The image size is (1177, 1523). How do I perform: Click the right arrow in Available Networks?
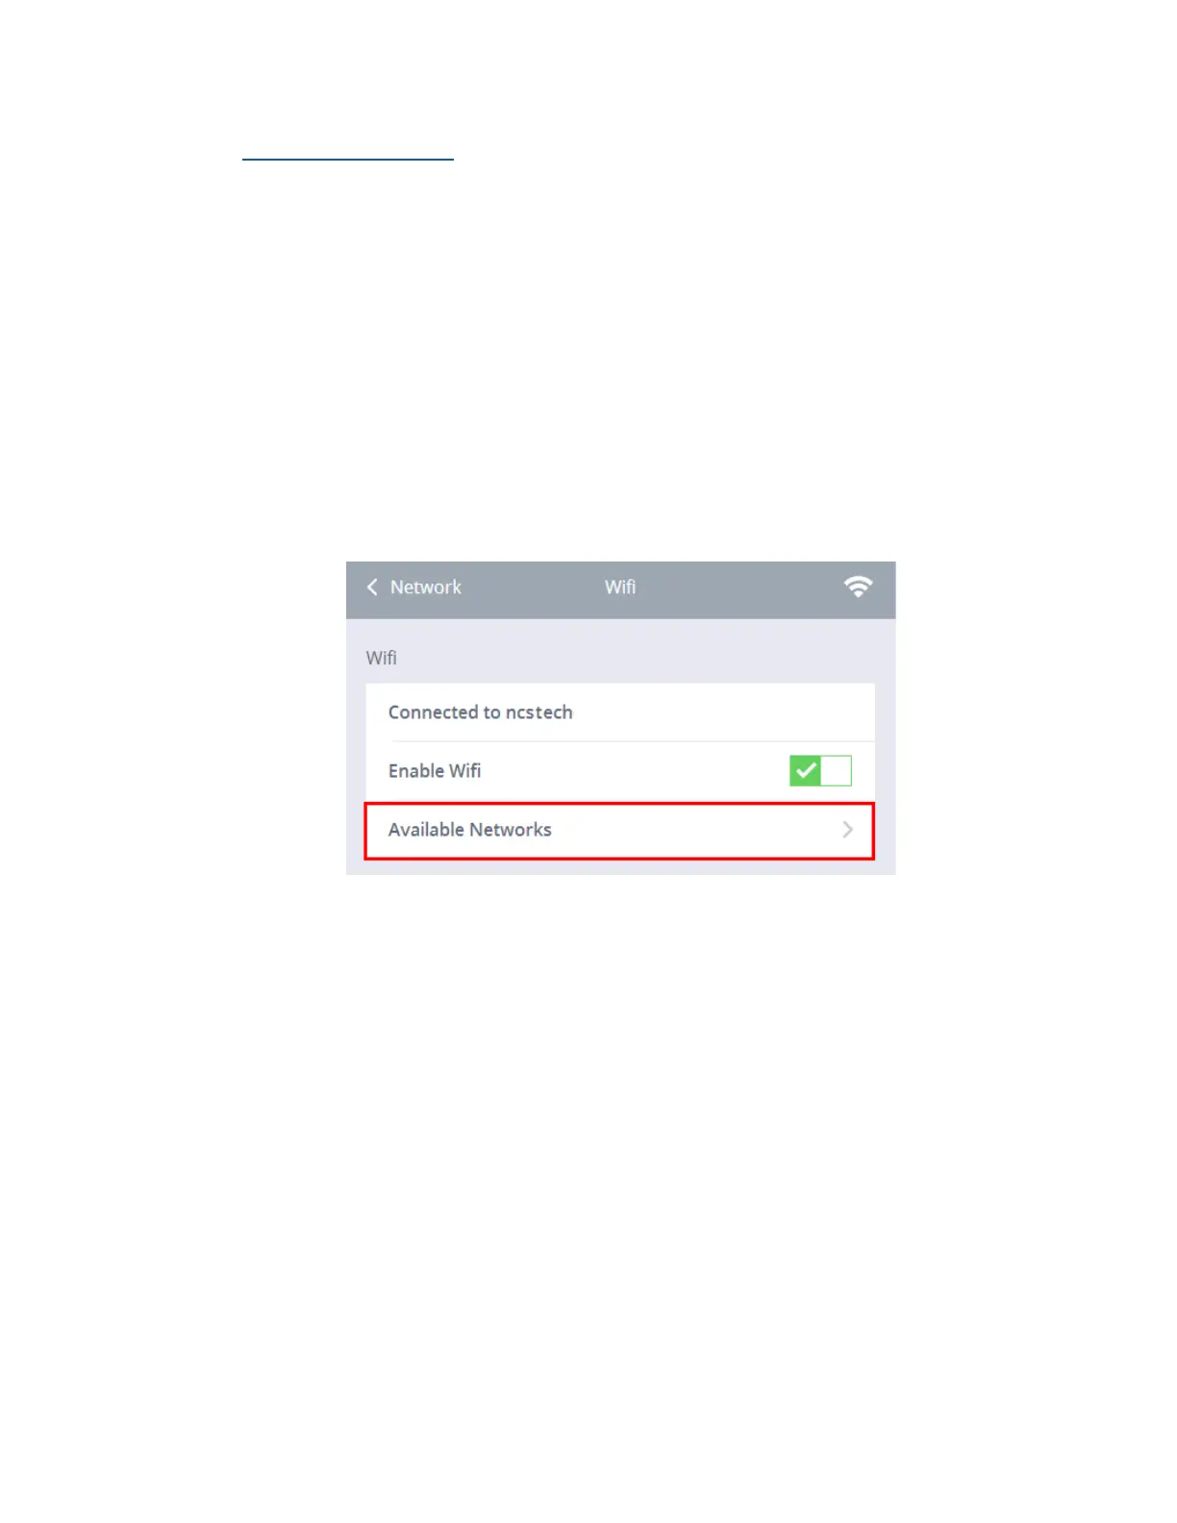(847, 830)
